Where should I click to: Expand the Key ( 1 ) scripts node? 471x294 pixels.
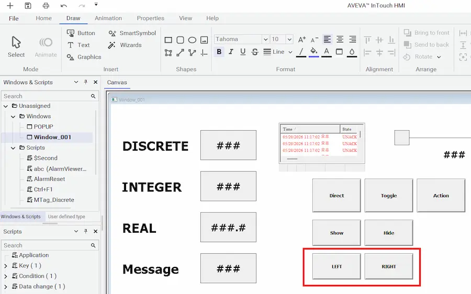point(6,266)
